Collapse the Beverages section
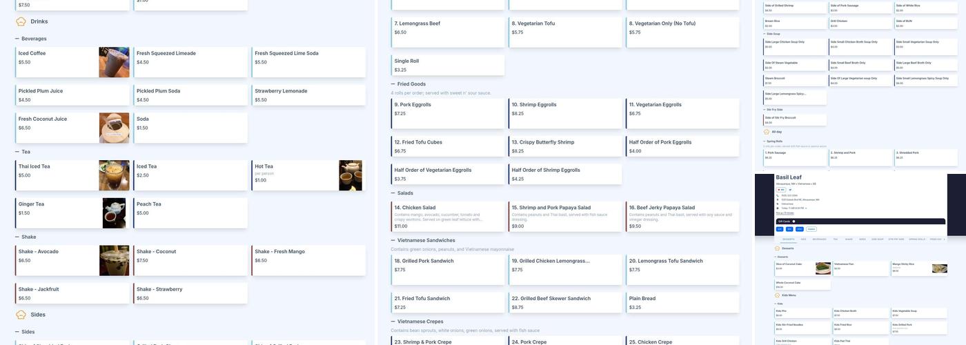 [17, 39]
